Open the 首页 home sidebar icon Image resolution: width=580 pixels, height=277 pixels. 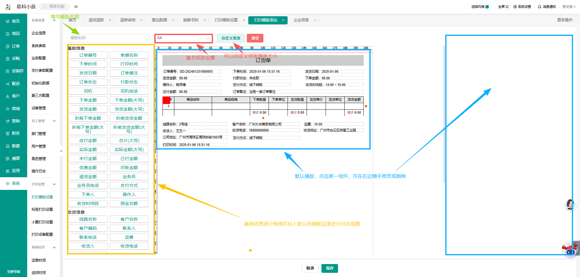[8, 21]
